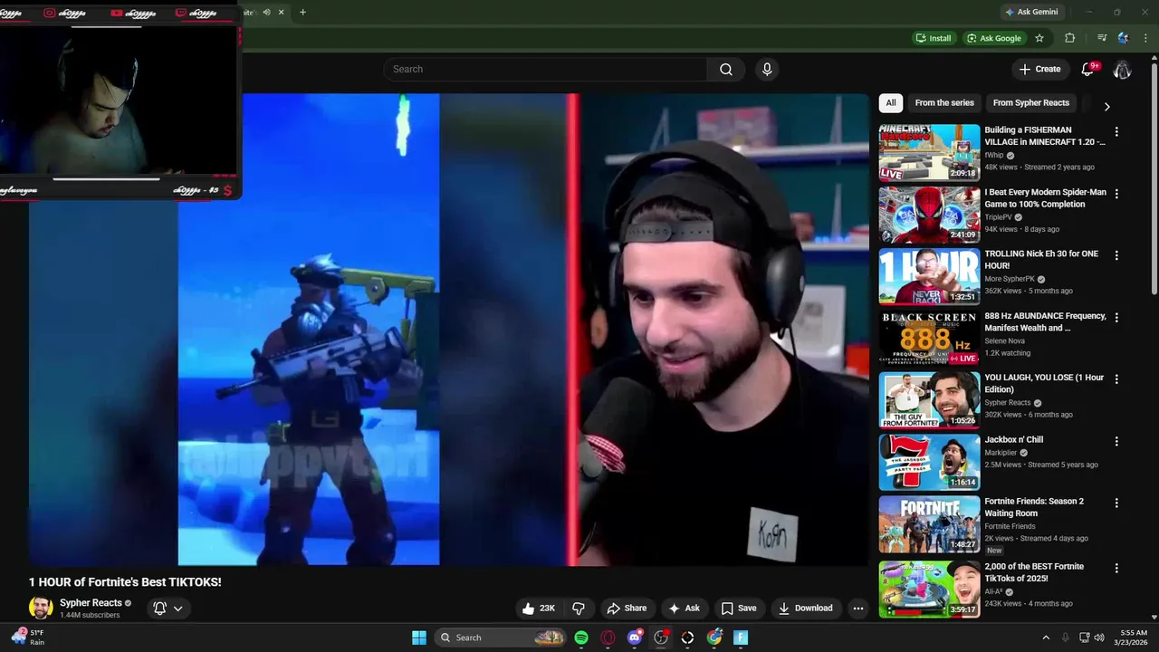Screen dimensions: 1159x652
Task: Open Jackbox n' Chill thumbnail
Action: click(929, 462)
